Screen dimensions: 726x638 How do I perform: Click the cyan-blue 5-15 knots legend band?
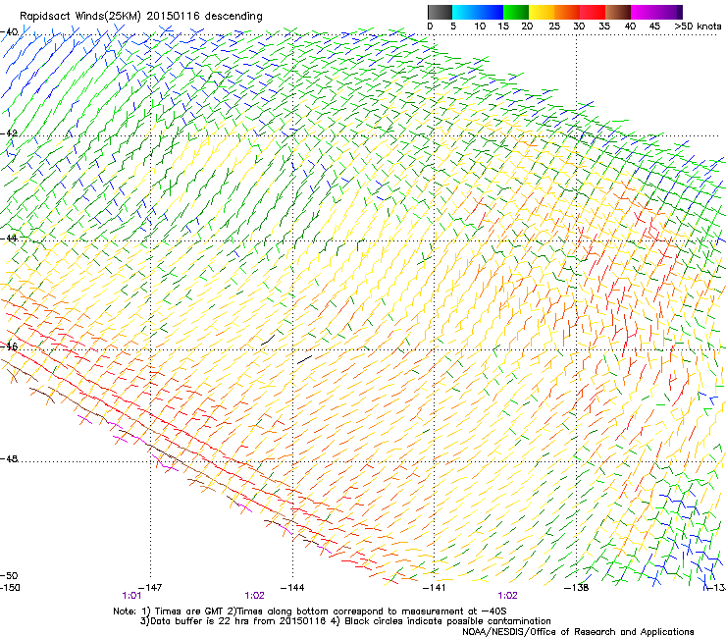[x=478, y=12]
